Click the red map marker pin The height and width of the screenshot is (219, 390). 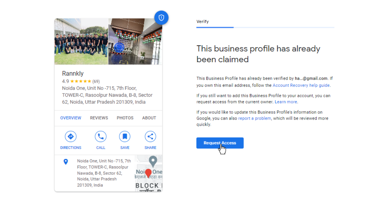[148, 173]
